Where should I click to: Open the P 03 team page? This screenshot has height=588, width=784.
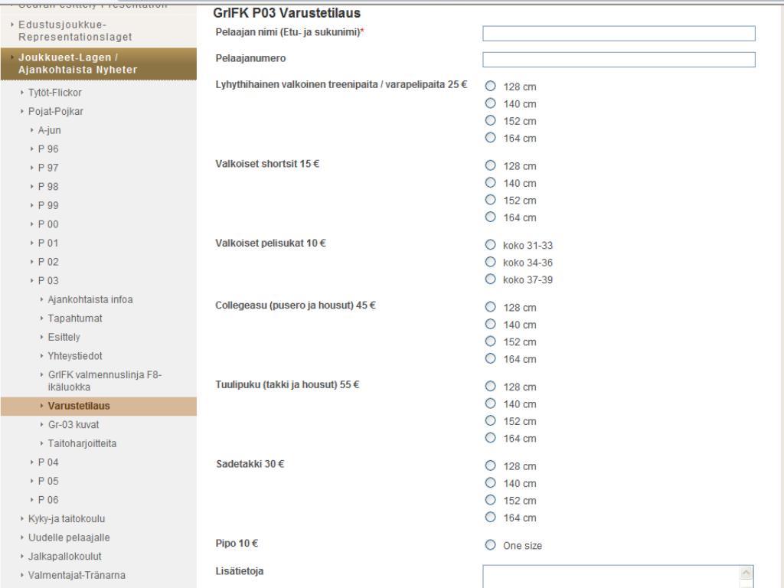coord(48,280)
